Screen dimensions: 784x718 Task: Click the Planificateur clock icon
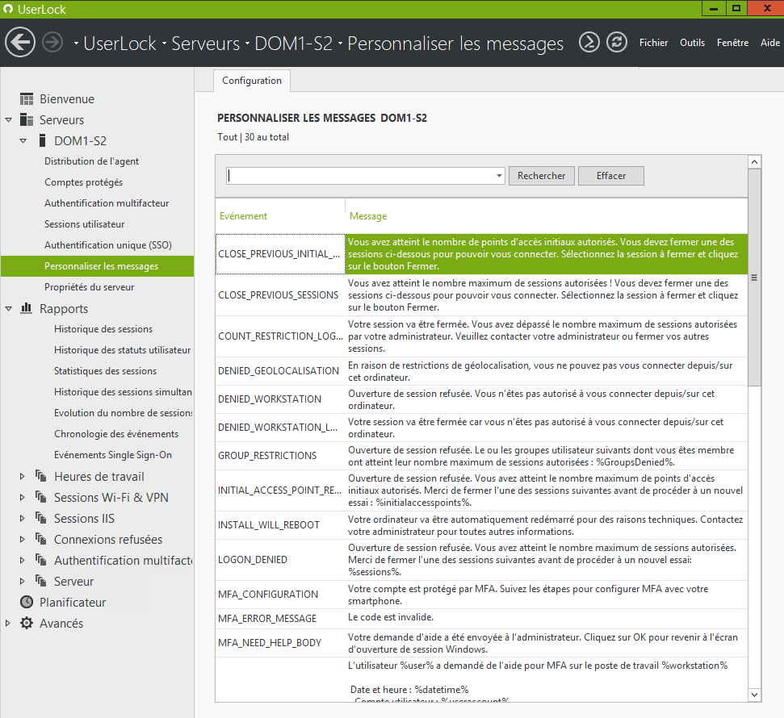coord(27,602)
